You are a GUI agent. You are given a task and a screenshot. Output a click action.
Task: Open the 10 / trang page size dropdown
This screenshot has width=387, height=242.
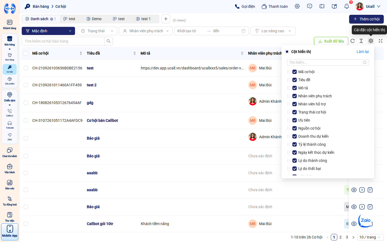pos(370,237)
